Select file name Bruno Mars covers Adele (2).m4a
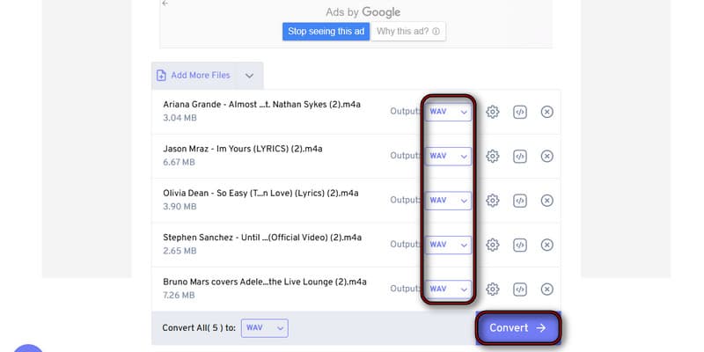The height and width of the screenshot is (352, 704). [265, 282]
